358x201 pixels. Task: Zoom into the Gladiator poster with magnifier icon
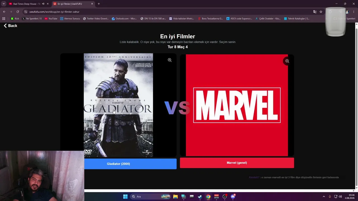click(169, 60)
